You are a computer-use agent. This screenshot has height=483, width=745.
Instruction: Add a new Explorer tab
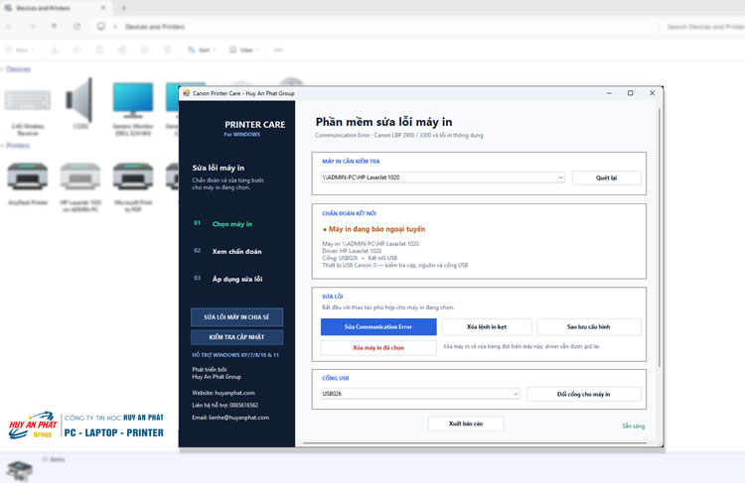[123, 8]
